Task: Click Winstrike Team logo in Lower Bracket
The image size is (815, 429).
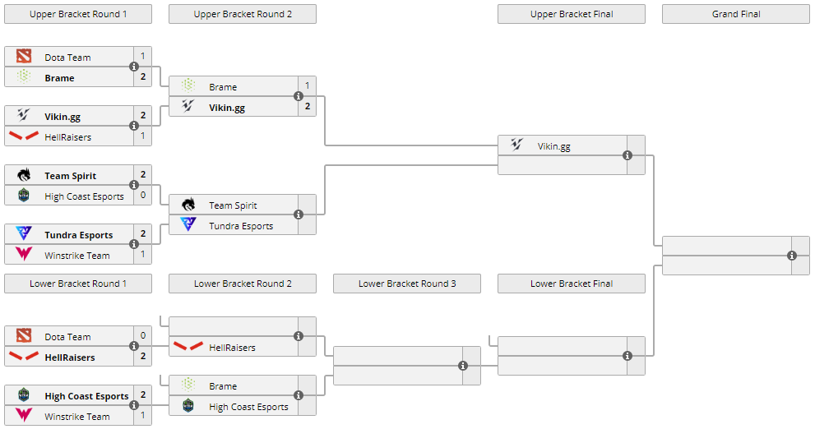Action: (x=24, y=417)
